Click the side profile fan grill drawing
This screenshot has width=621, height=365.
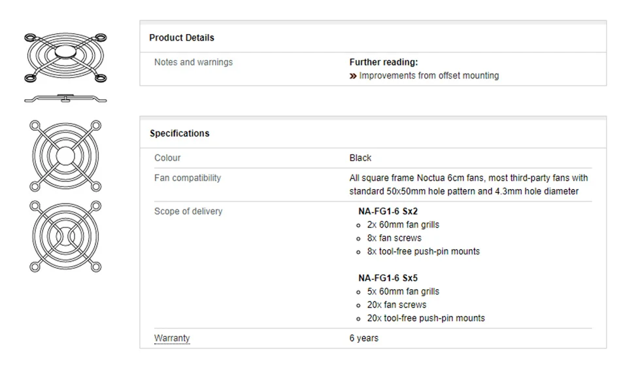(65, 99)
